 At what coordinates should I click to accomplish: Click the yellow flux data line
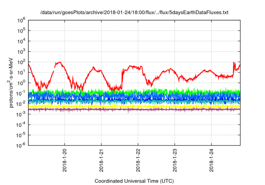tap(134, 106)
